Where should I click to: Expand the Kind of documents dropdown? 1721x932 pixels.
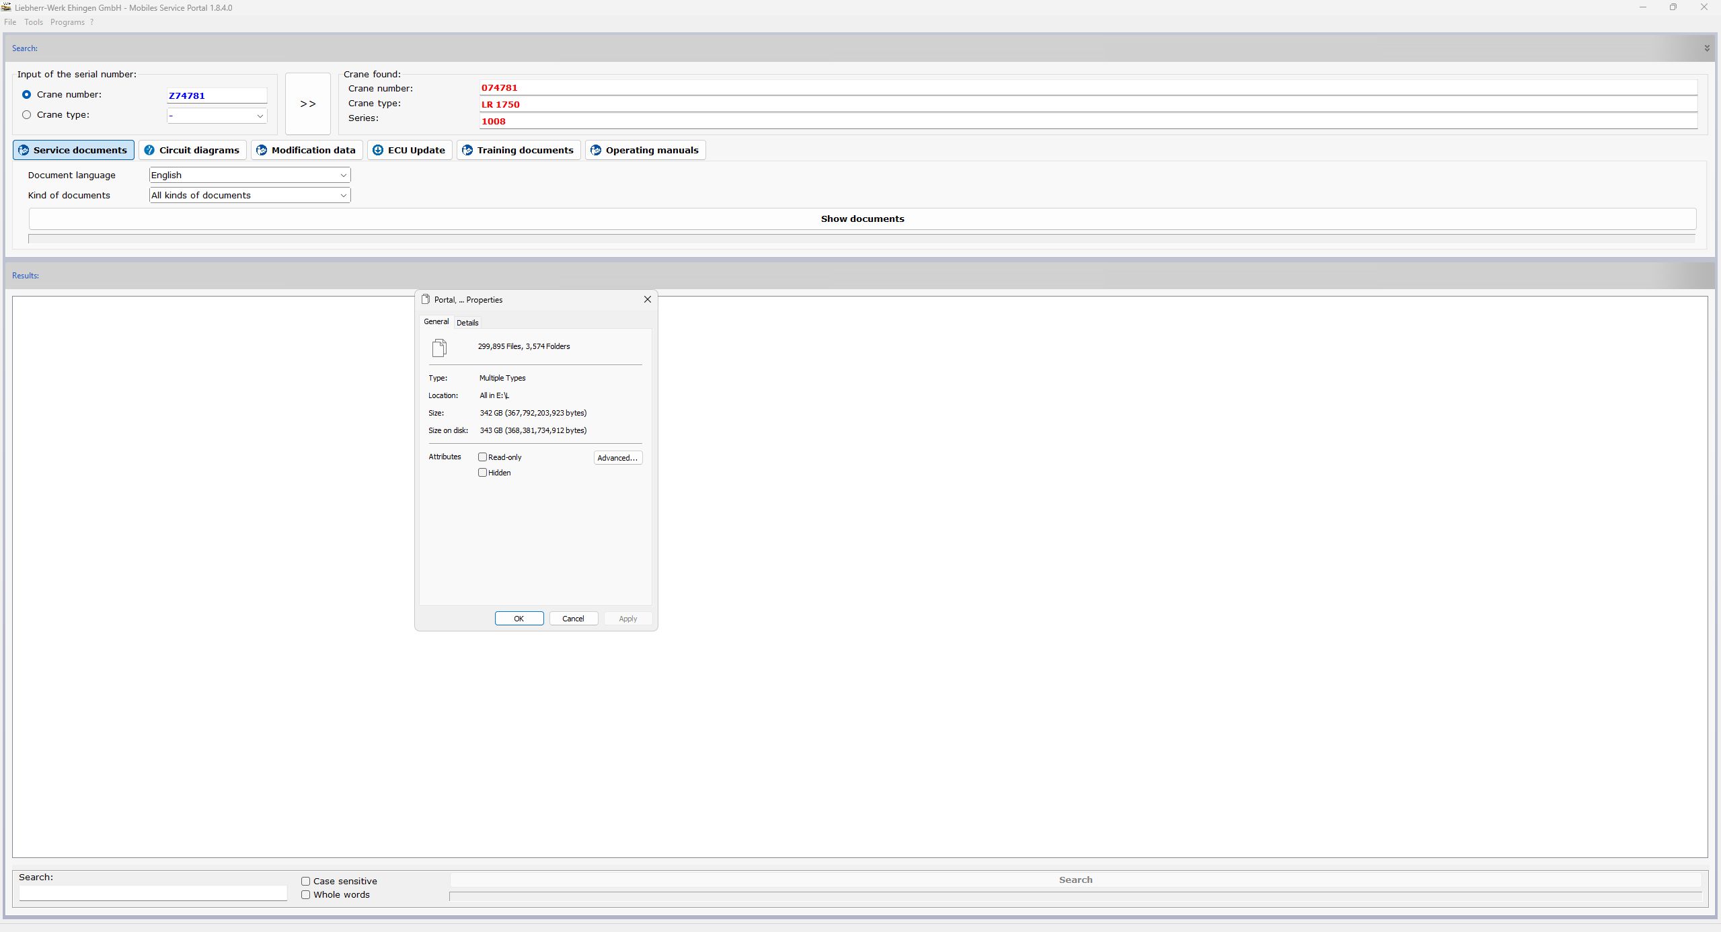[x=343, y=196]
